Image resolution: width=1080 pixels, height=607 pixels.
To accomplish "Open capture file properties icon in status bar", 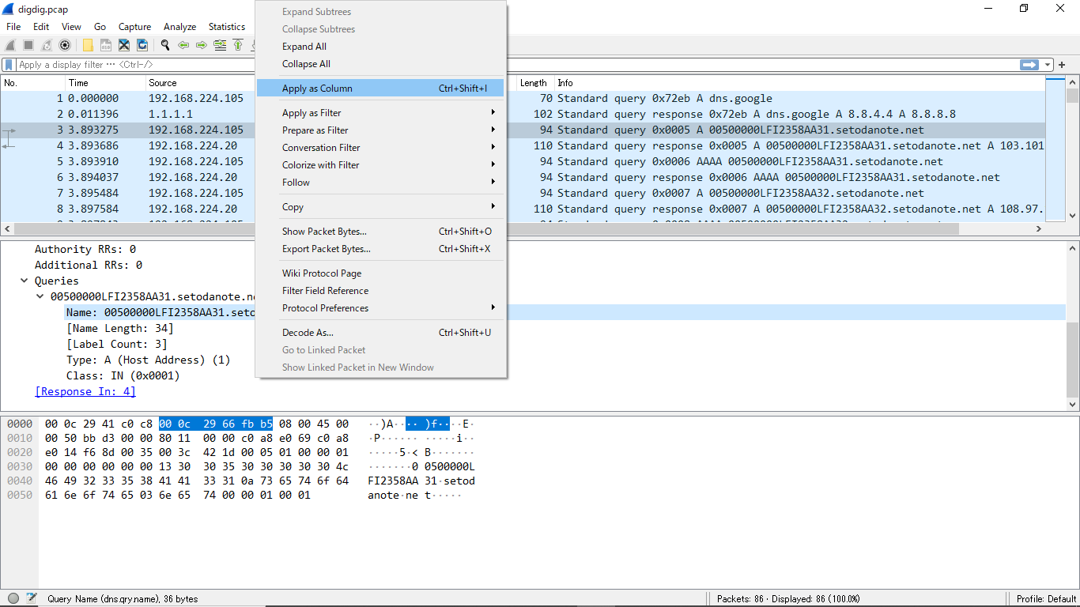I will click(32, 598).
